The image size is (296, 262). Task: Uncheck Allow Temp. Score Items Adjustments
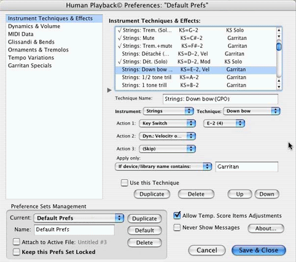tap(177, 215)
